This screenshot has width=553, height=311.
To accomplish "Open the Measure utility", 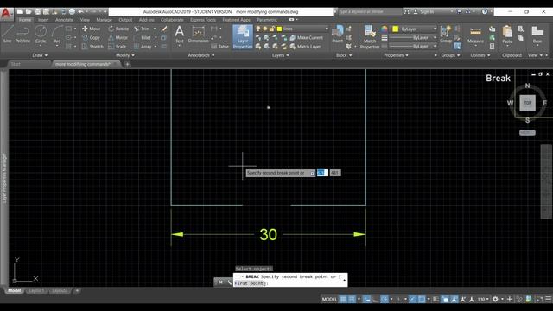I will click(x=475, y=35).
